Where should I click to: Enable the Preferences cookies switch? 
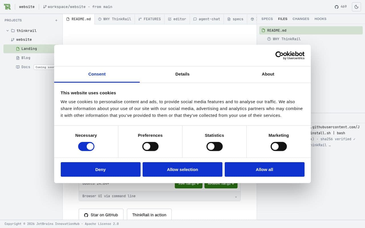pos(150,146)
